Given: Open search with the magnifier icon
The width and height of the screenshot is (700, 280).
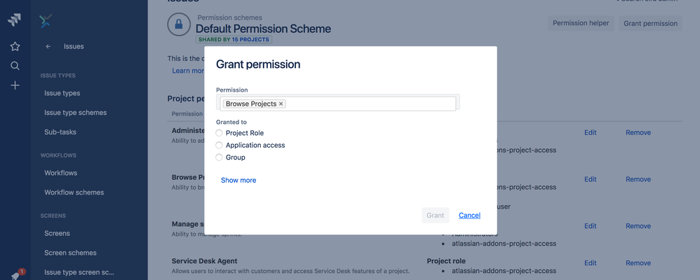Looking at the screenshot, I should point(15,66).
